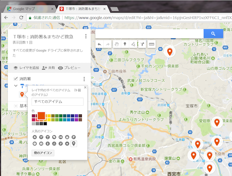This screenshot has width=232, height=176.
Task: Pick the black color swatch
Action: click(x=45, y=124)
